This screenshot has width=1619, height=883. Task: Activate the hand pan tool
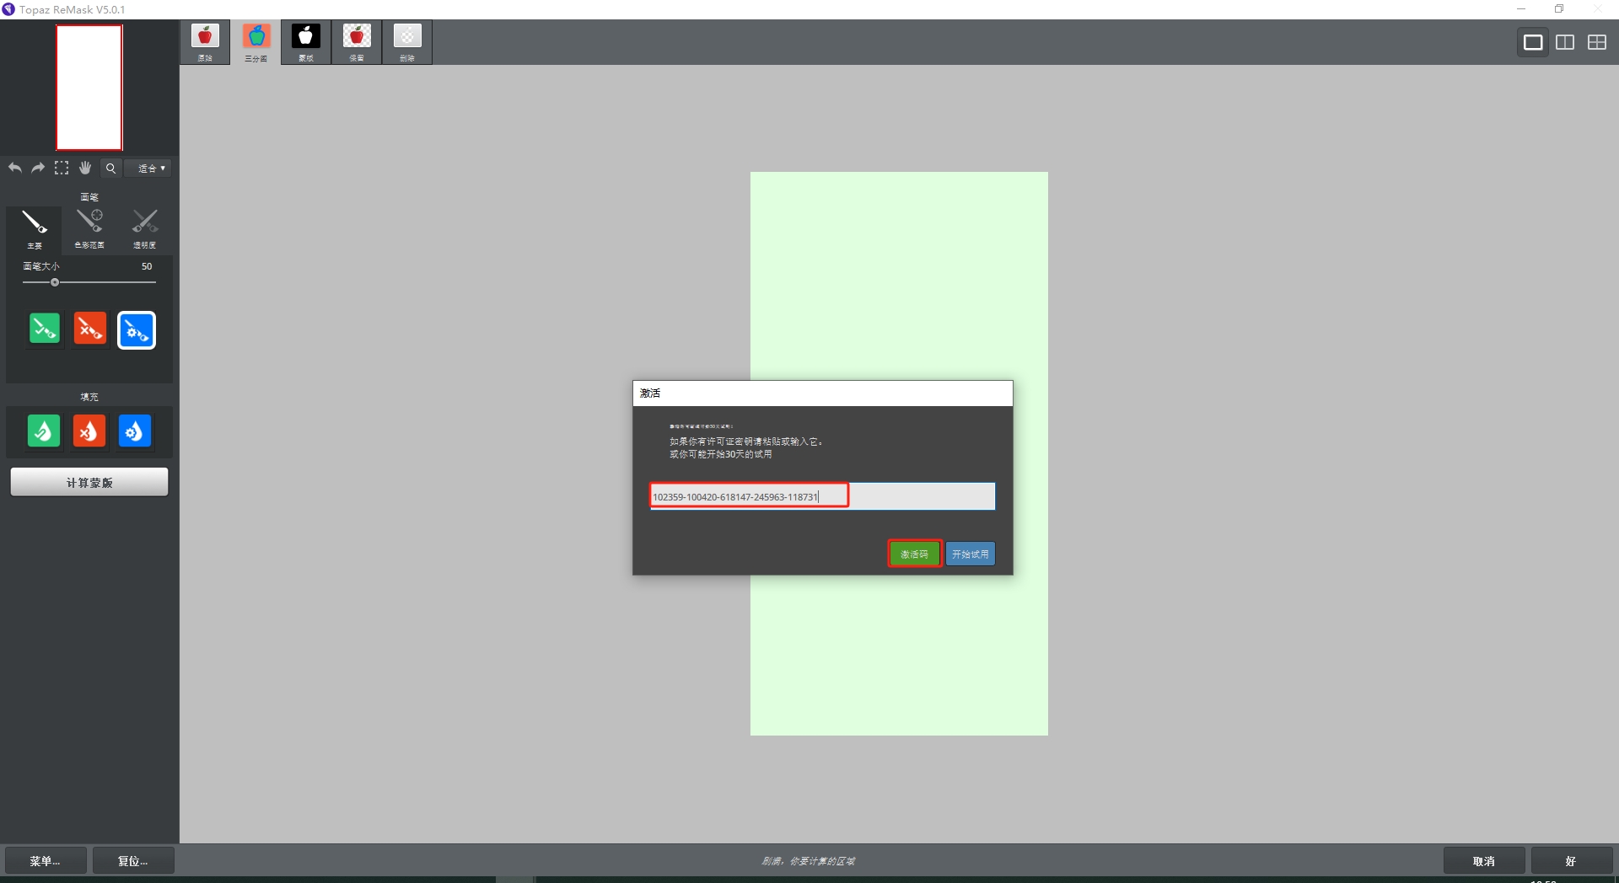[x=84, y=168]
